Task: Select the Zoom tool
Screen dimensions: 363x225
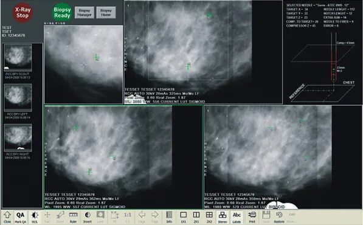Action: click(60, 217)
